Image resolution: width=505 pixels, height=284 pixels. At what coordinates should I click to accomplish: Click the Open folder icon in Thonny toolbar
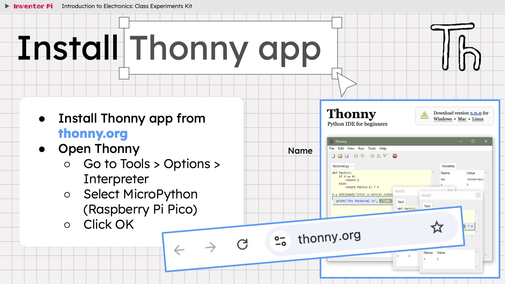[x=340, y=156]
